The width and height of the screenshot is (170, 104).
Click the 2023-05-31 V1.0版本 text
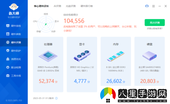click(43, 98)
